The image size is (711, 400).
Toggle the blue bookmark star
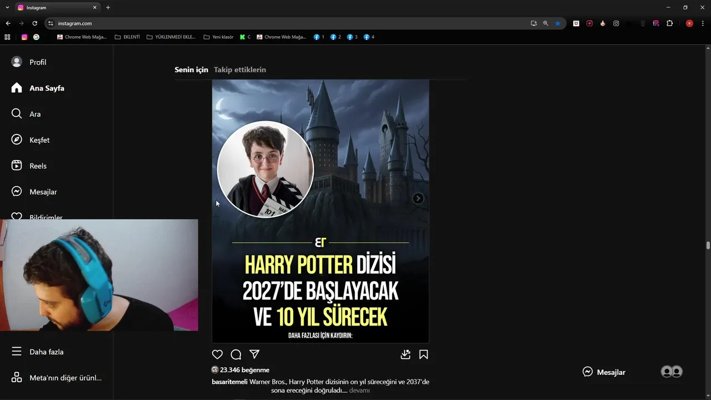click(x=558, y=23)
